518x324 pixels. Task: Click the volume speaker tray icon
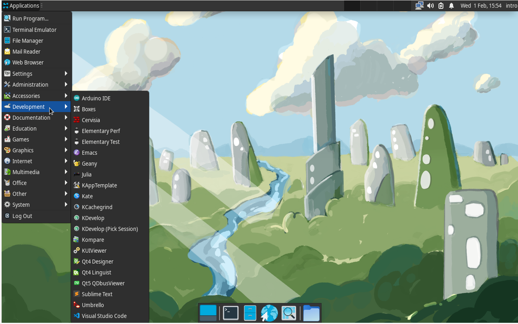coord(430,6)
